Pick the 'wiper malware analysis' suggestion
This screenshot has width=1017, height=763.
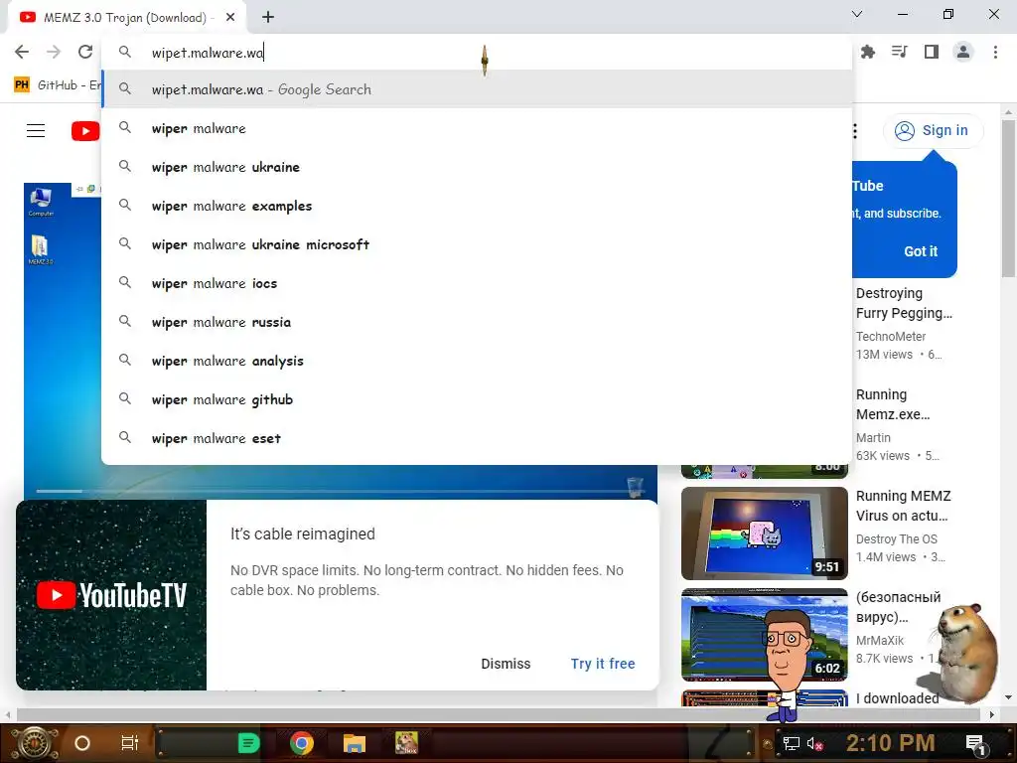click(x=477, y=361)
